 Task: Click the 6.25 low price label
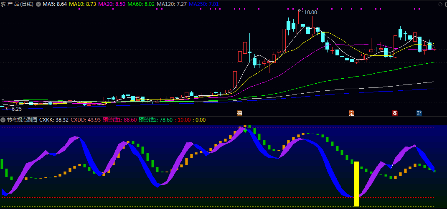(x=16, y=109)
